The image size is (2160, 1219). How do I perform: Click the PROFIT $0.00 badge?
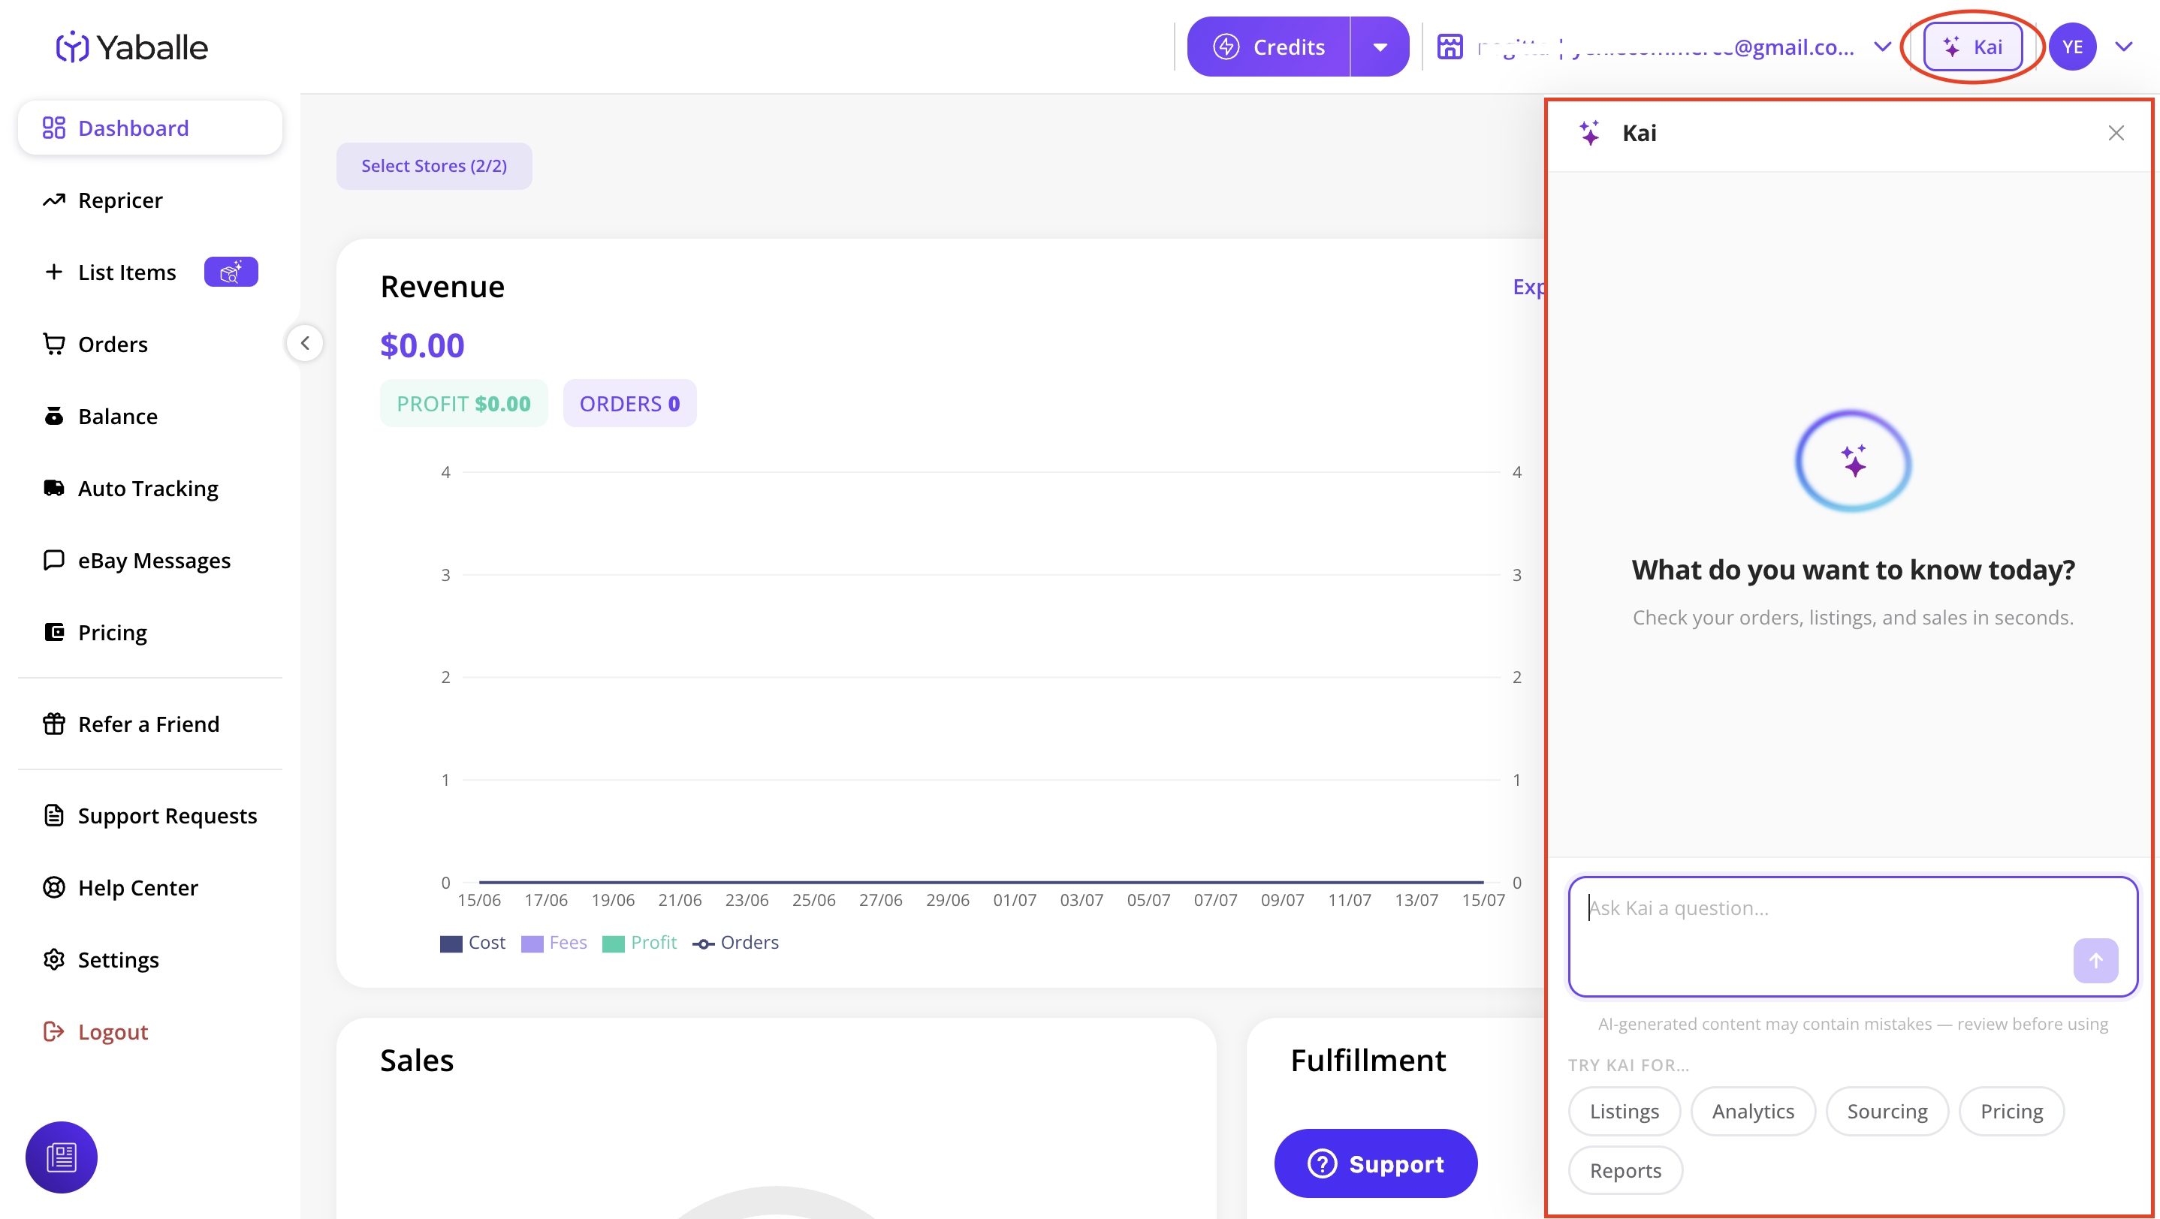pos(463,404)
